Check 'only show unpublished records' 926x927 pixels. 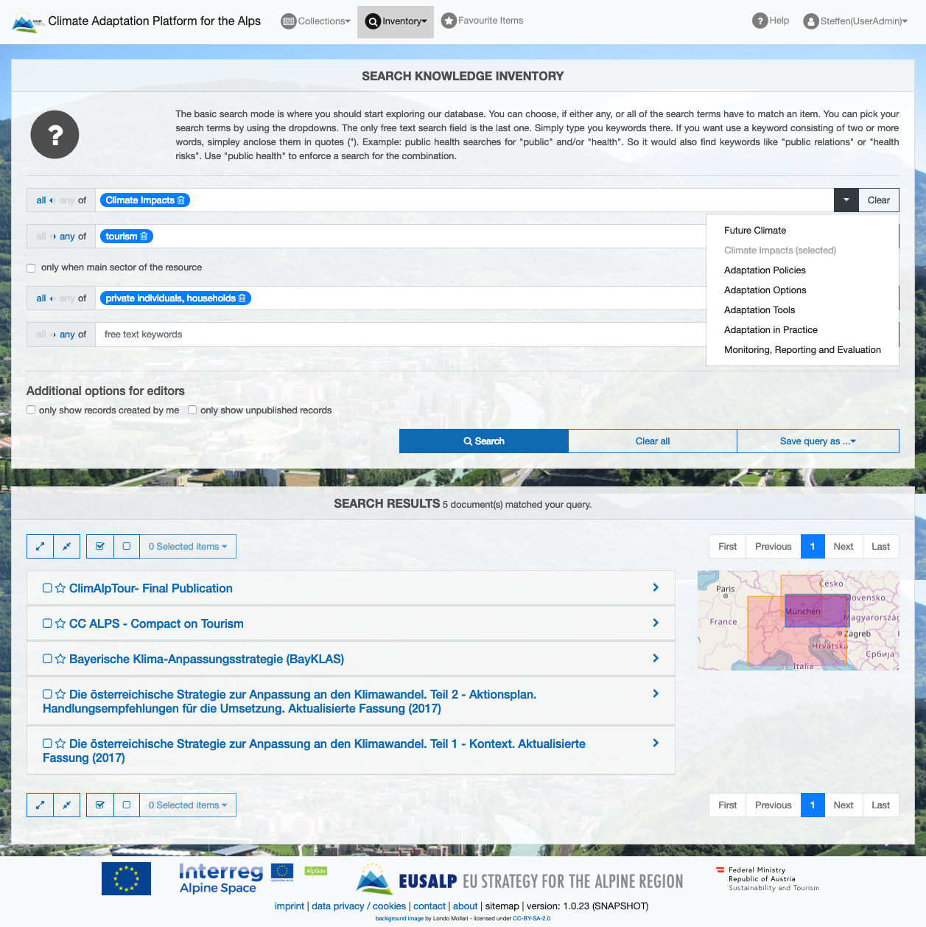click(192, 410)
